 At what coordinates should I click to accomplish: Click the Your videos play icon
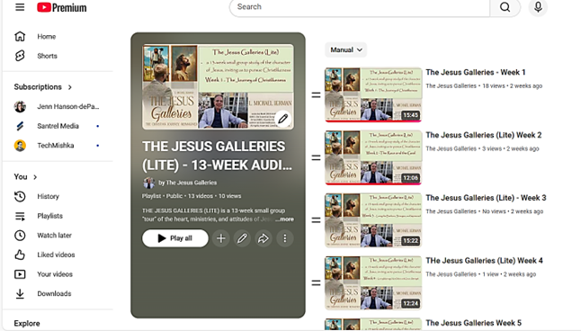[x=20, y=274]
